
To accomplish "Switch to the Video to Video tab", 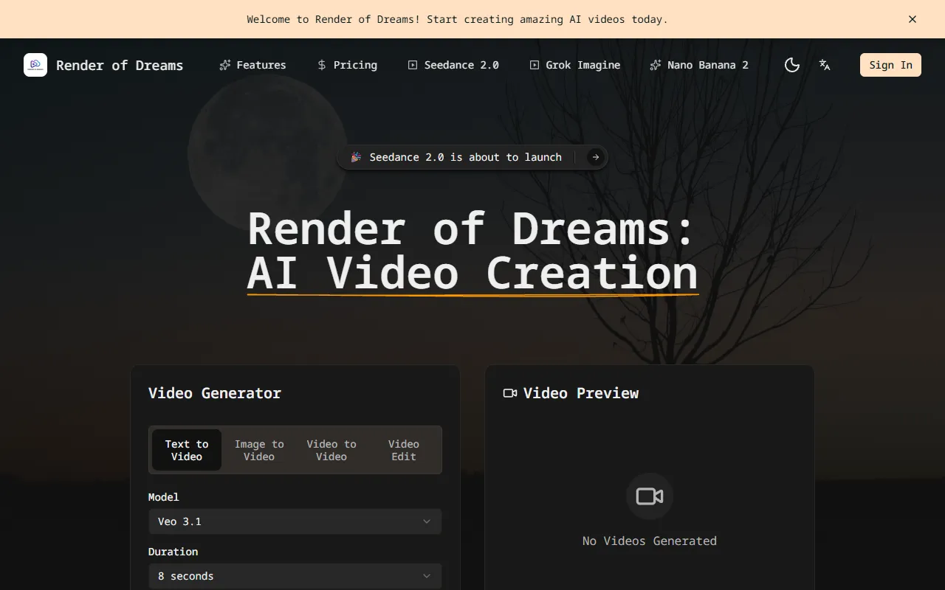I will (331, 450).
